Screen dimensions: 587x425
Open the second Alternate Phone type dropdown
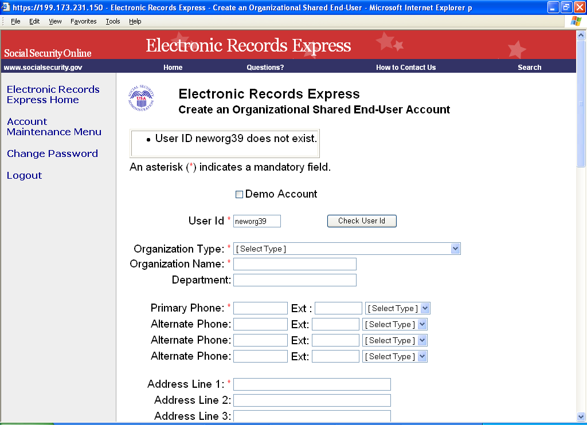394,340
